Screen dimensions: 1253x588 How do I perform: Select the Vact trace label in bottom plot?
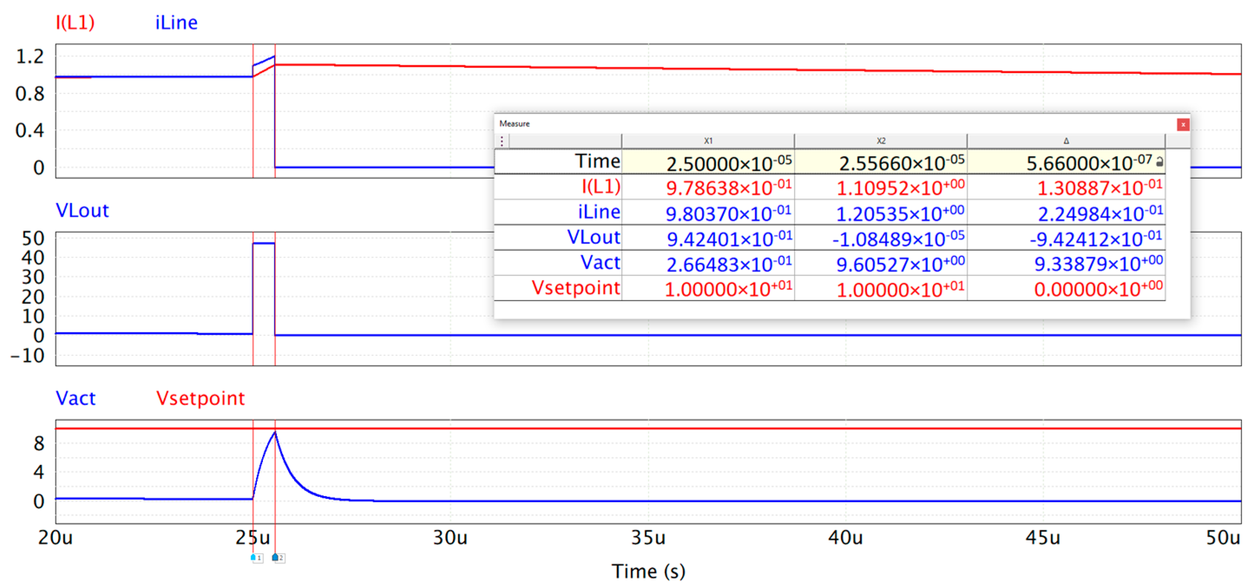pos(75,399)
